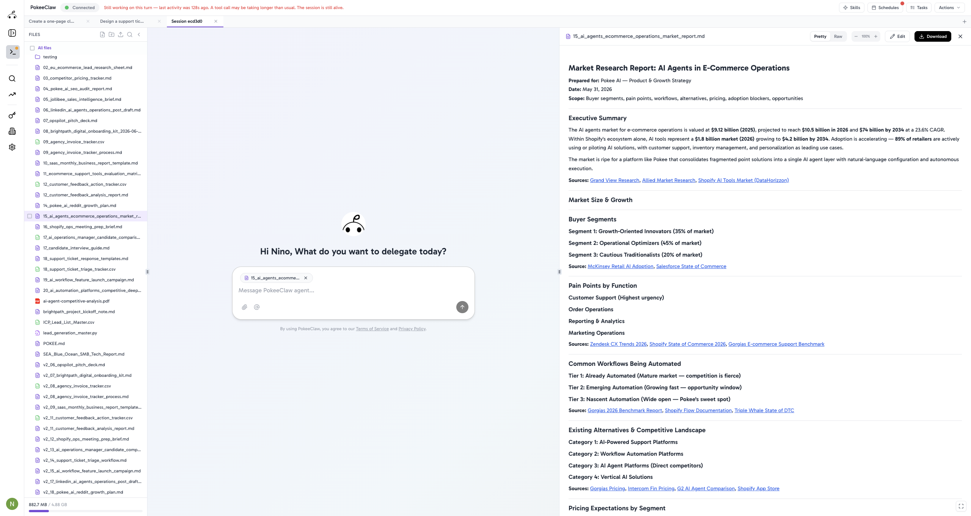The height and width of the screenshot is (516, 971).
Task: Click the Edit button in preview
Action: 897,36
